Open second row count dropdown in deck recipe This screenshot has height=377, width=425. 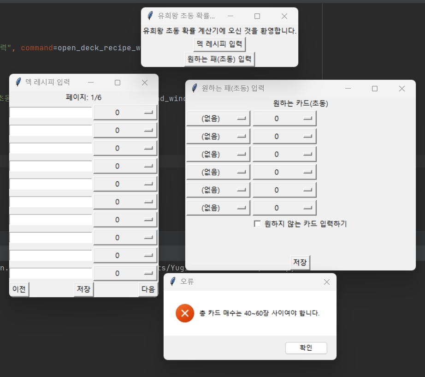pyautogui.click(x=125, y=130)
